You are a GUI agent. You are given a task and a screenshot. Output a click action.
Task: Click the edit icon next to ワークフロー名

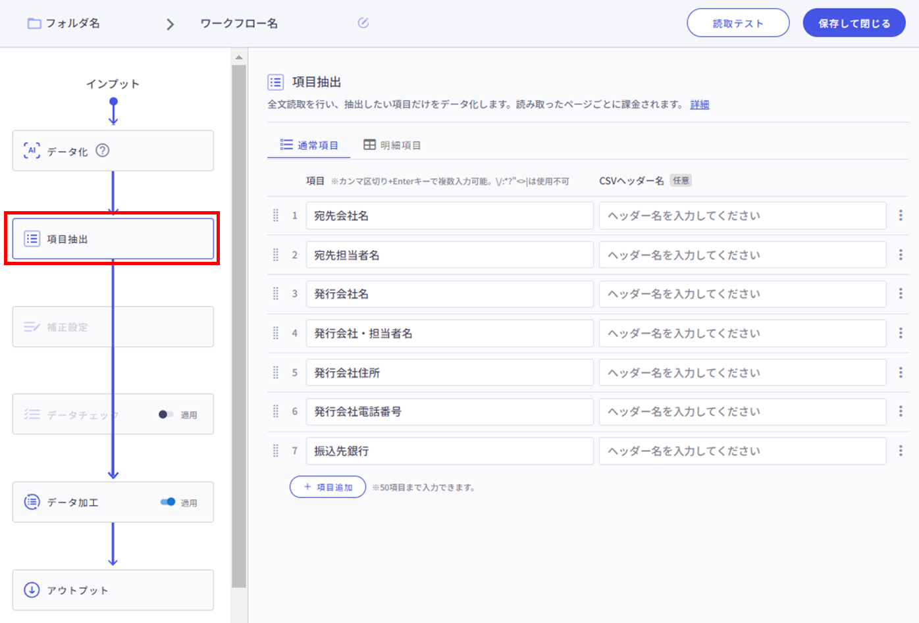pyautogui.click(x=363, y=23)
